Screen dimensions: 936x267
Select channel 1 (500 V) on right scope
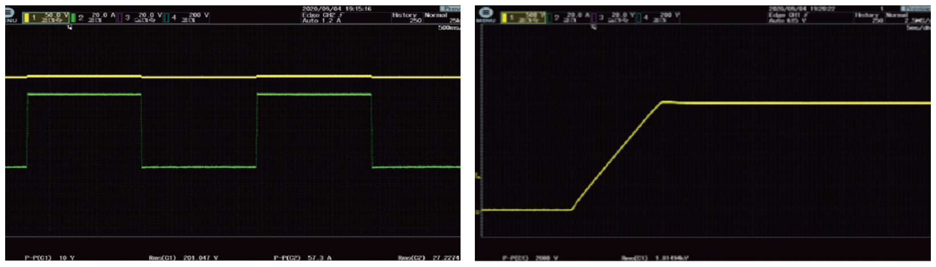click(x=524, y=18)
